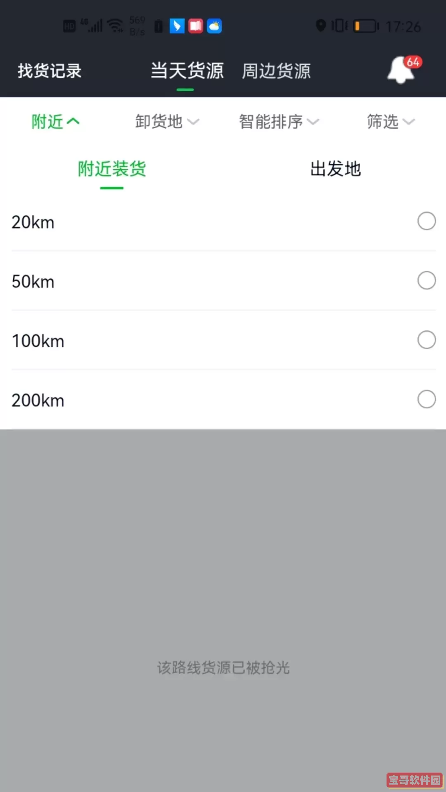Viewport: 446px width, 792px height.
Task: Open 找货记录 history
Action: tap(50, 71)
